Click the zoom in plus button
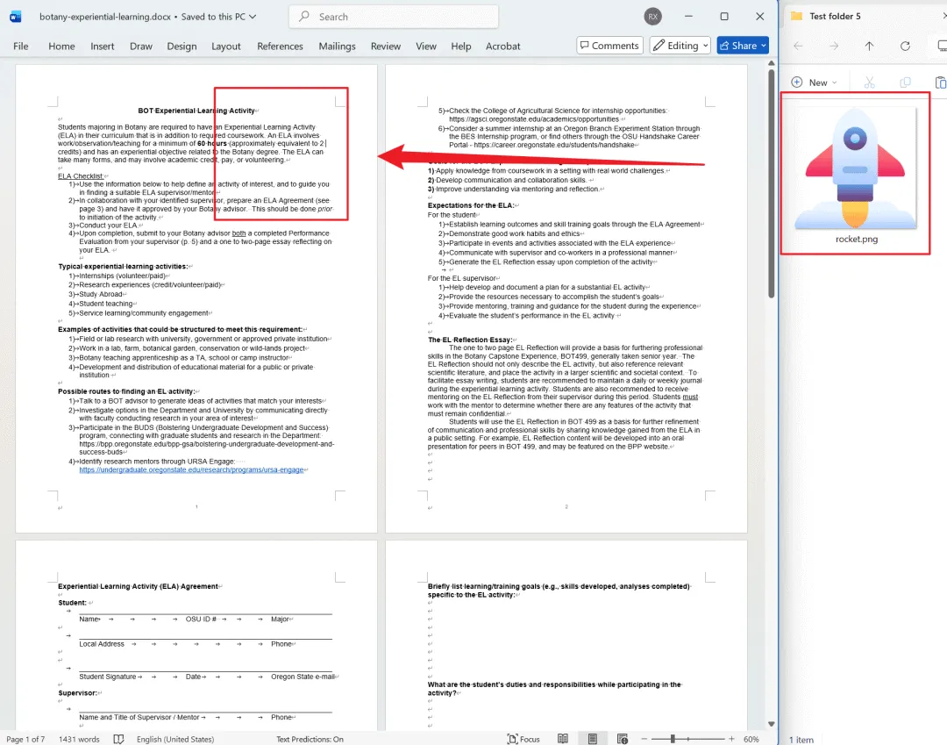947x745 pixels. pyautogui.click(x=731, y=738)
